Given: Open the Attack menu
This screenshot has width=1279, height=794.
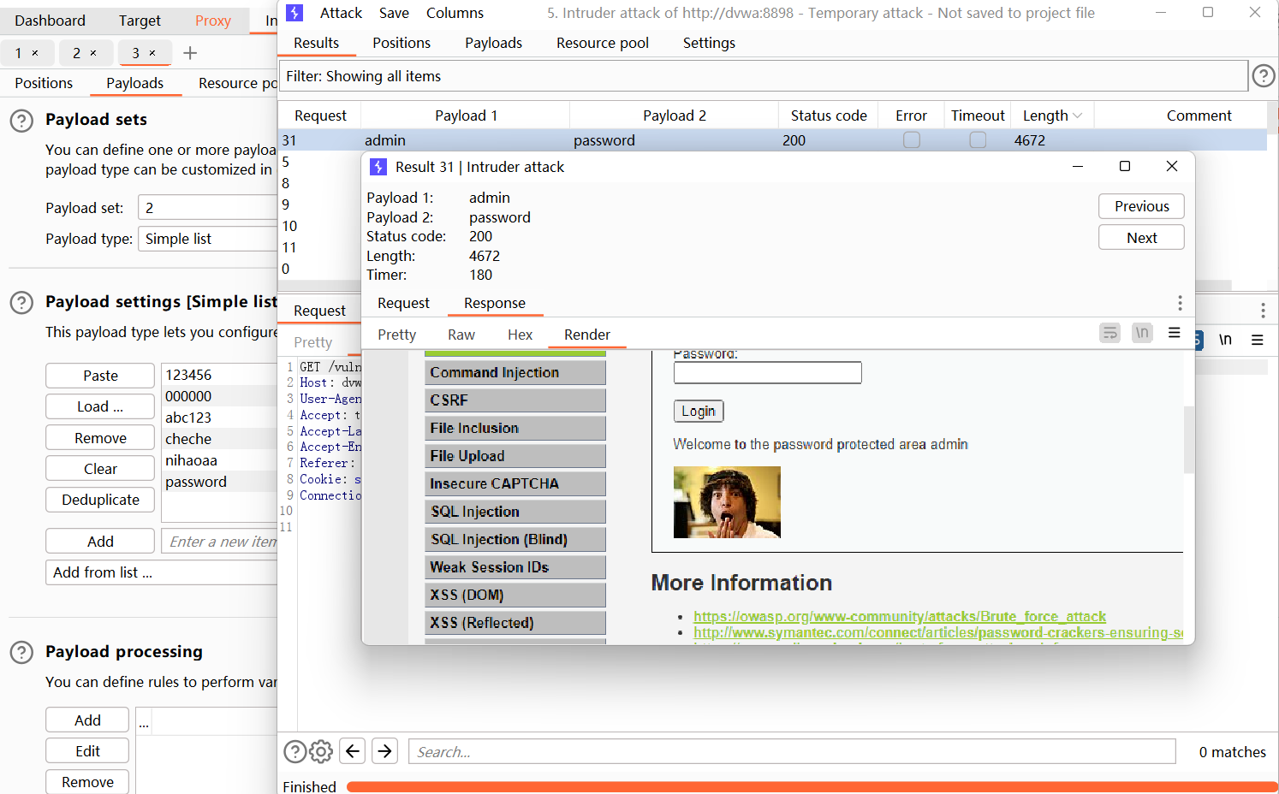Looking at the screenshot, I should coord(341,13).
